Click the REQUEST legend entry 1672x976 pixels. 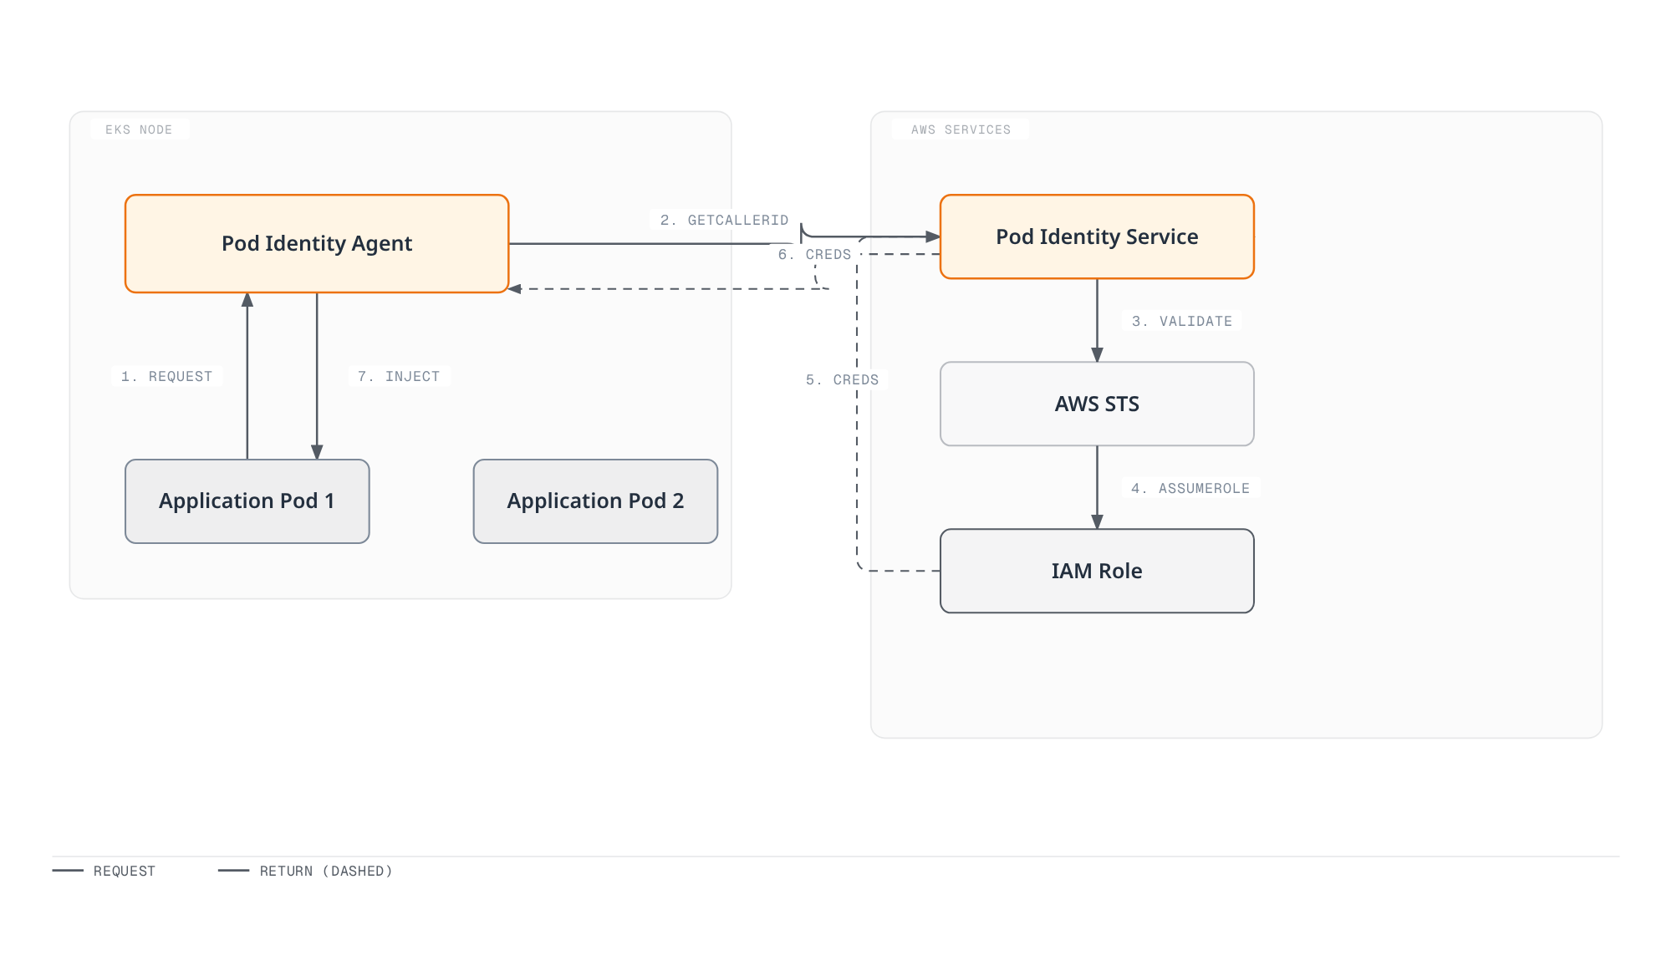pos(104,871)
